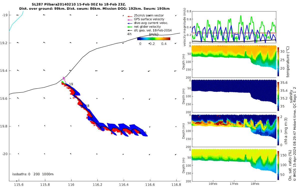This screenshot has height=187, width=300.
Task: Click the '16Feb' date tick label
Action: (213, 184)
